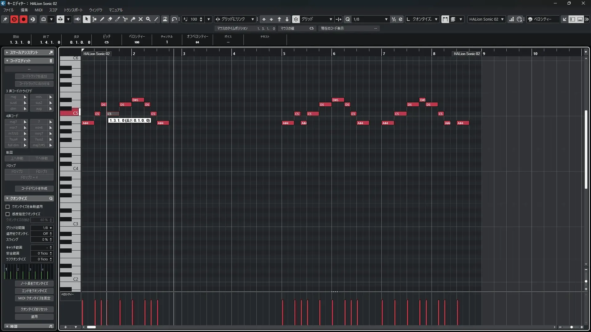Select the Line drawing tool
This screenshot has width=591, height=332.
[x=156, y=19]
